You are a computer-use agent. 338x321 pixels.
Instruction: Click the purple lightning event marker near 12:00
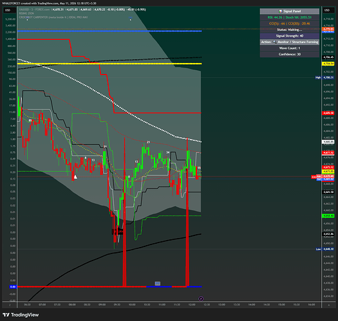point(201,298)
